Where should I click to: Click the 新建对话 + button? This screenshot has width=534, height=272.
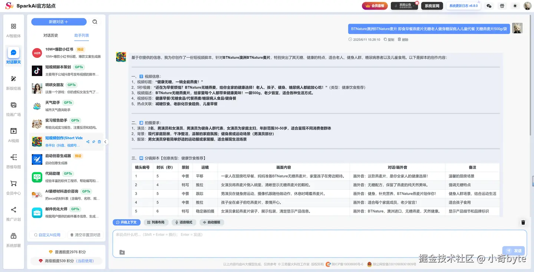[x=59, y=22]
